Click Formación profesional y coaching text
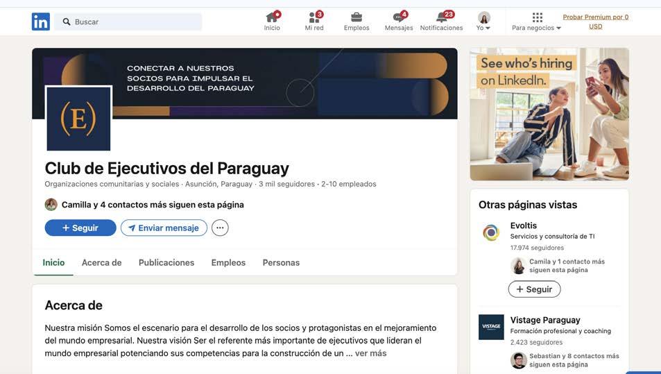The height and width of the screenshot is (374, 661). click(x=560, y=331)
